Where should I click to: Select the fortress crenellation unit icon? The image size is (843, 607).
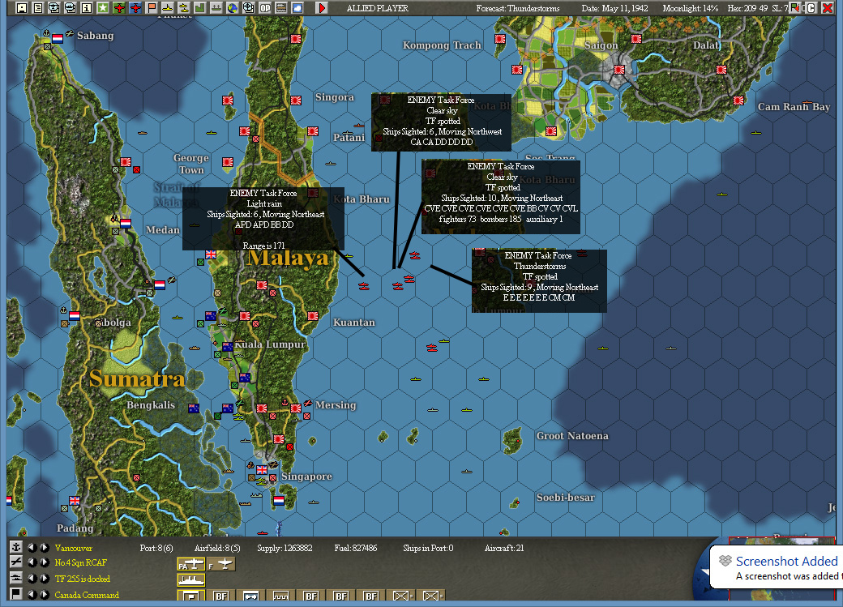[280, 596]
